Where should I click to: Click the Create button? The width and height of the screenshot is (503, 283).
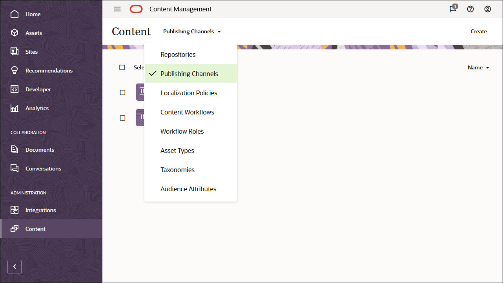coord(479,31)
